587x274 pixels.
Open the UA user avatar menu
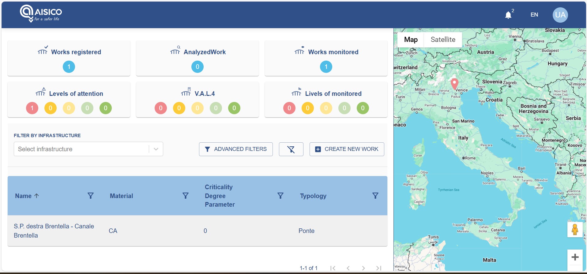coord(560,15)
